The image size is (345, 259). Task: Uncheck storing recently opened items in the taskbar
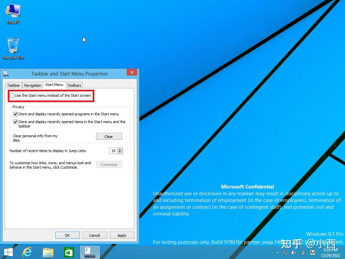coord(15,122)
